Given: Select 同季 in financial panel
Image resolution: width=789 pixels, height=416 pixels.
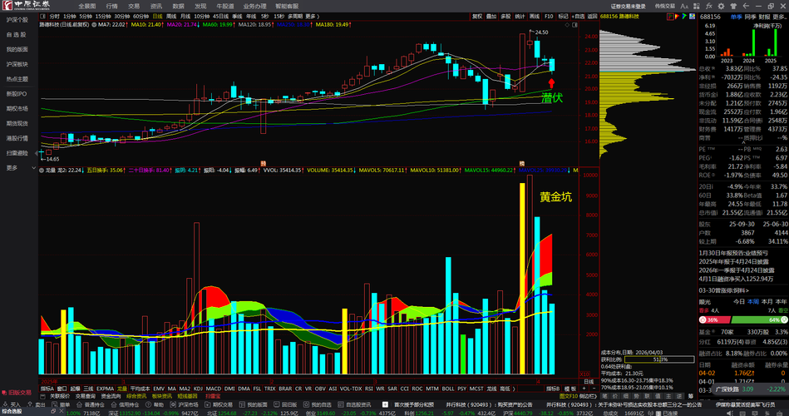Looking at the screenshot, I should (750, 17).
